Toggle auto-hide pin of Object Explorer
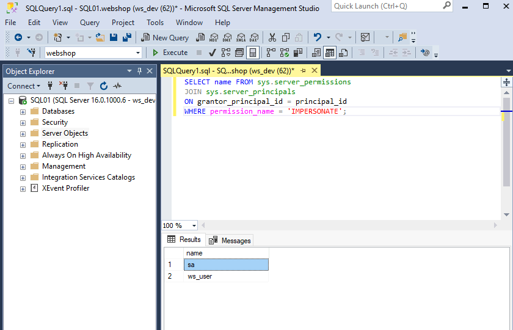This screenshot has height=330, width=513. pos(139,71)
